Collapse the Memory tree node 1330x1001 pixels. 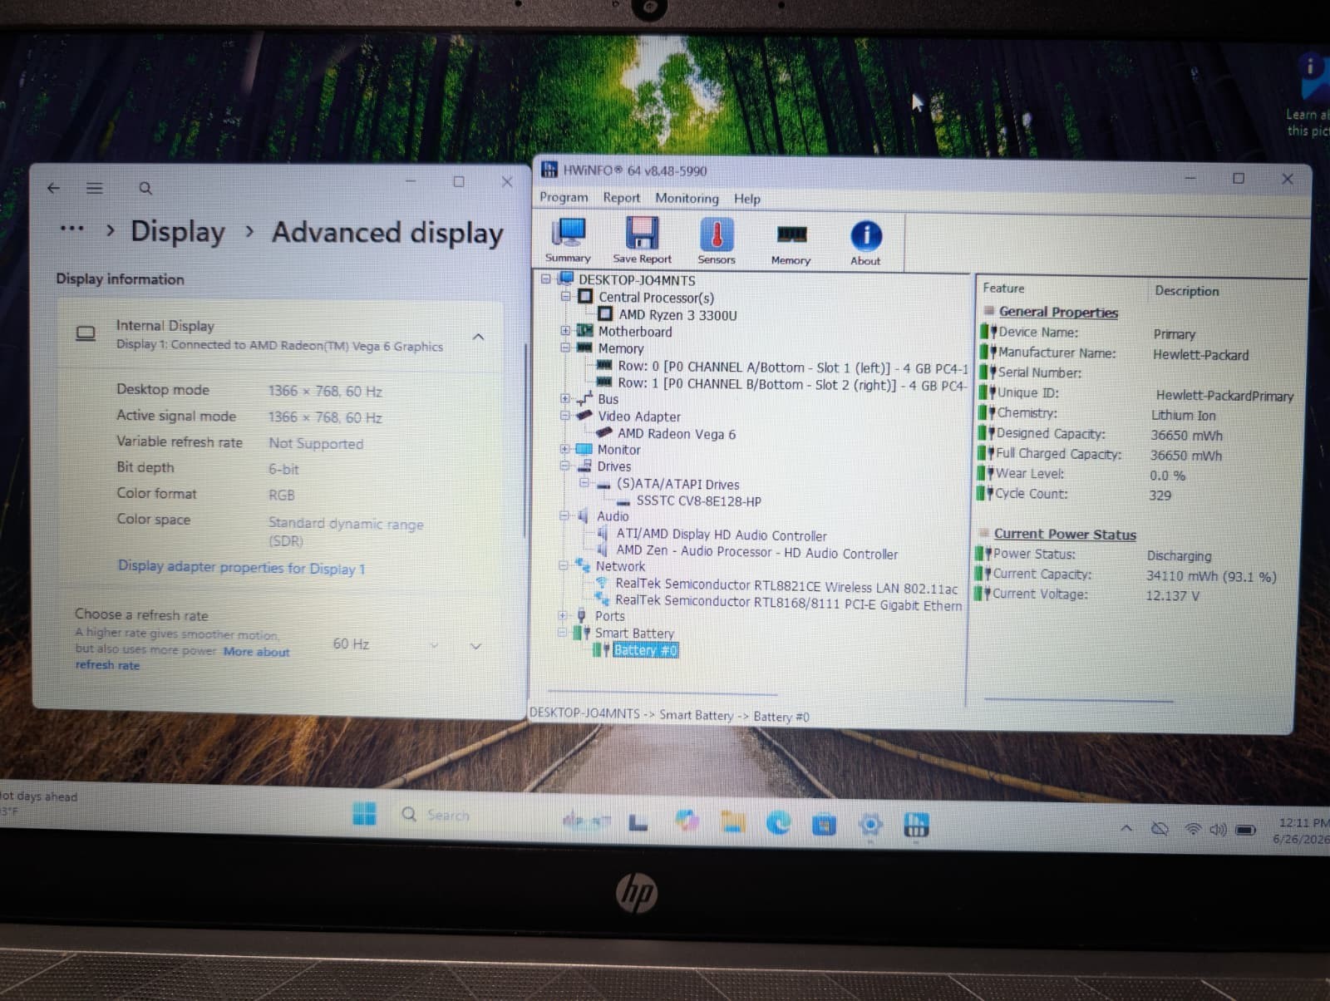(x=565, y=348)
